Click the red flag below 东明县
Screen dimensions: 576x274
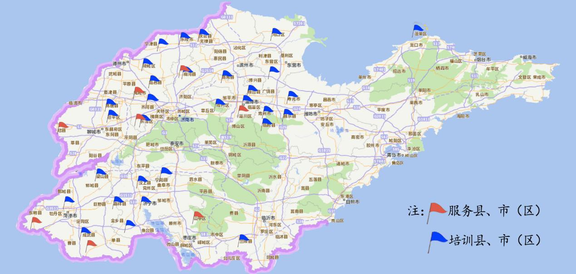36,221
